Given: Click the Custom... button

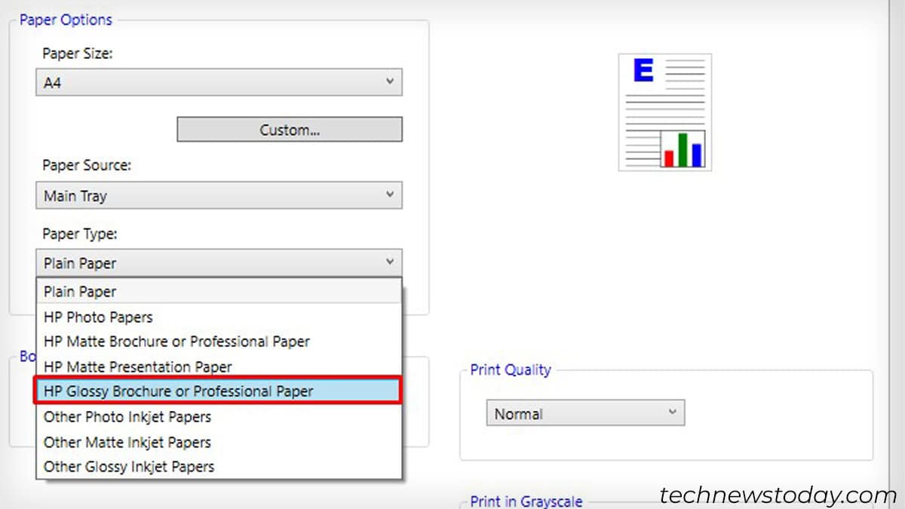Looking at the screenshot, I should tap(290, 129).
